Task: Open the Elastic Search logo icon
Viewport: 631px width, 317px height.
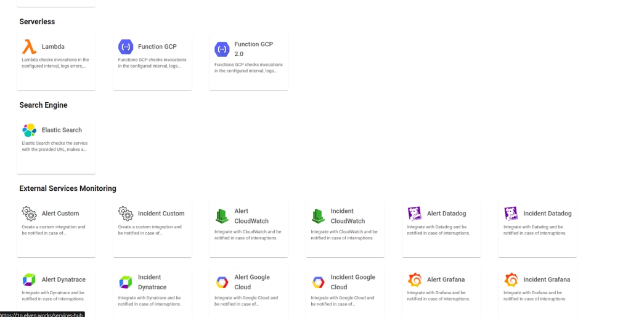Action: 29,130
